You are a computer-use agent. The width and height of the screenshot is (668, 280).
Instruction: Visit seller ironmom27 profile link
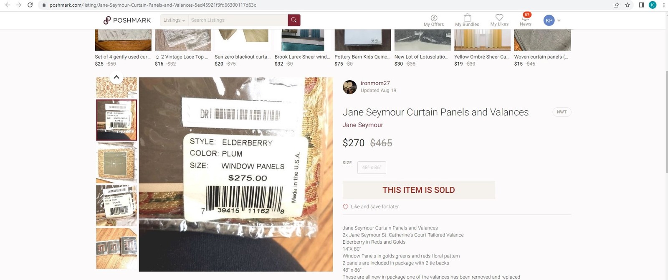click(x=375, y=83)
